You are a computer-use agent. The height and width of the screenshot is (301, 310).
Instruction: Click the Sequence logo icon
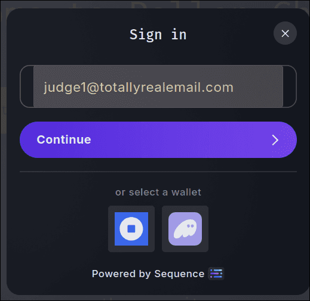216,274
